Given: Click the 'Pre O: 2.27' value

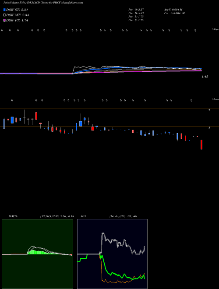Looking at the screenshot, I should 136,10.
